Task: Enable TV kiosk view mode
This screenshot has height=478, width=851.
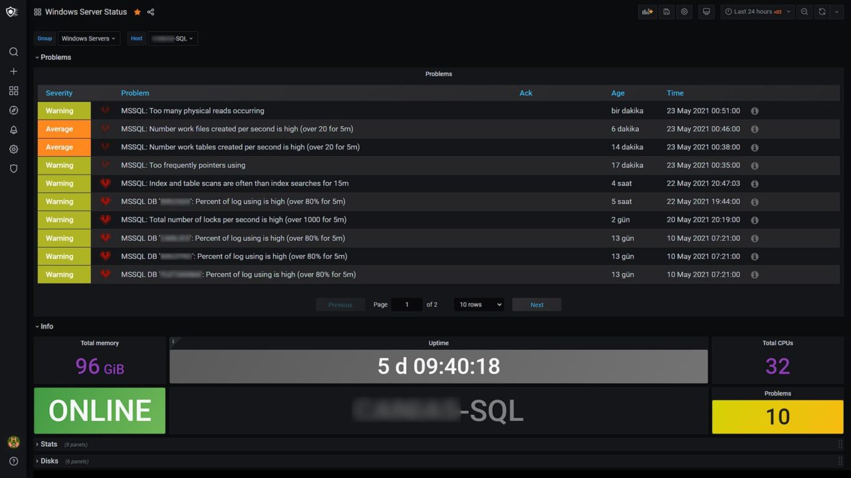Action: pos(706,11)
